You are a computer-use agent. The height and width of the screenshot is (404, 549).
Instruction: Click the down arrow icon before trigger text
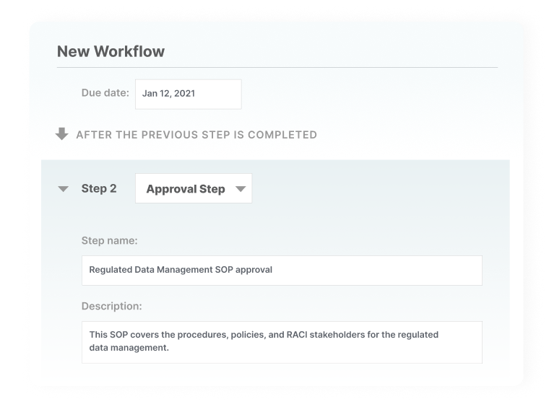point(62,133)
